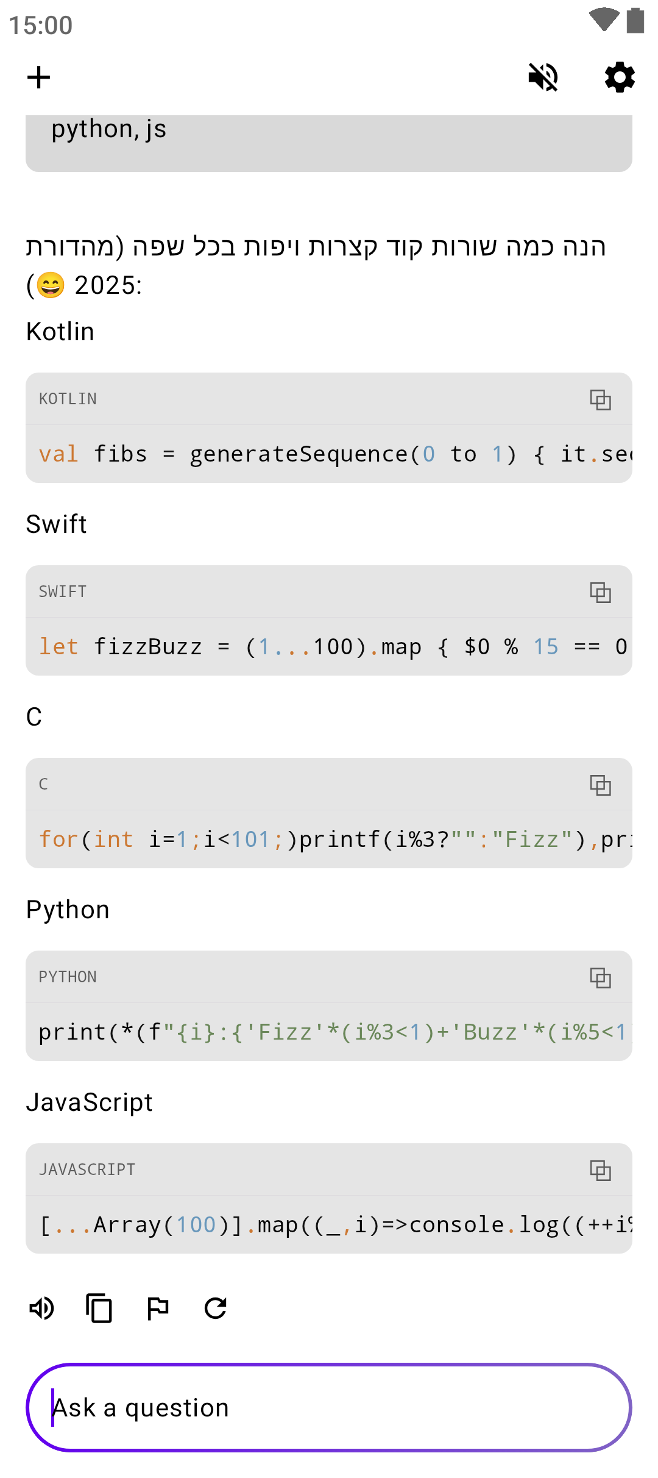Open settings via the gear icon

[620, 77]
